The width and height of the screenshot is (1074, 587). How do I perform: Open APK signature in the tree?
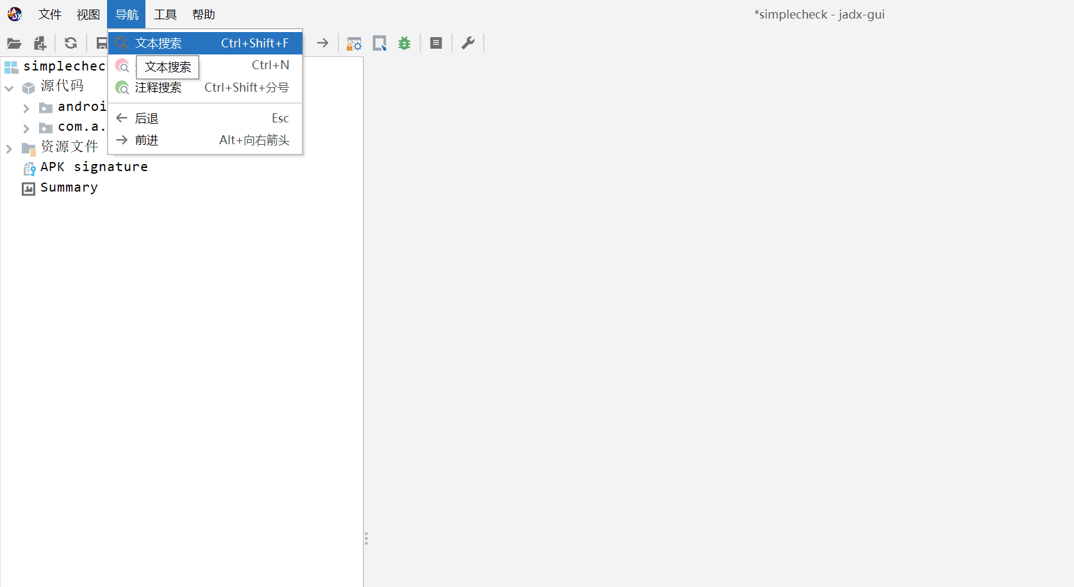94,167
